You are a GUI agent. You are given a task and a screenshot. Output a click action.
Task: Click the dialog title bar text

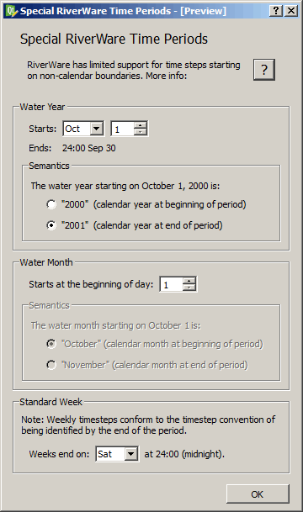(x=123, y=11)
